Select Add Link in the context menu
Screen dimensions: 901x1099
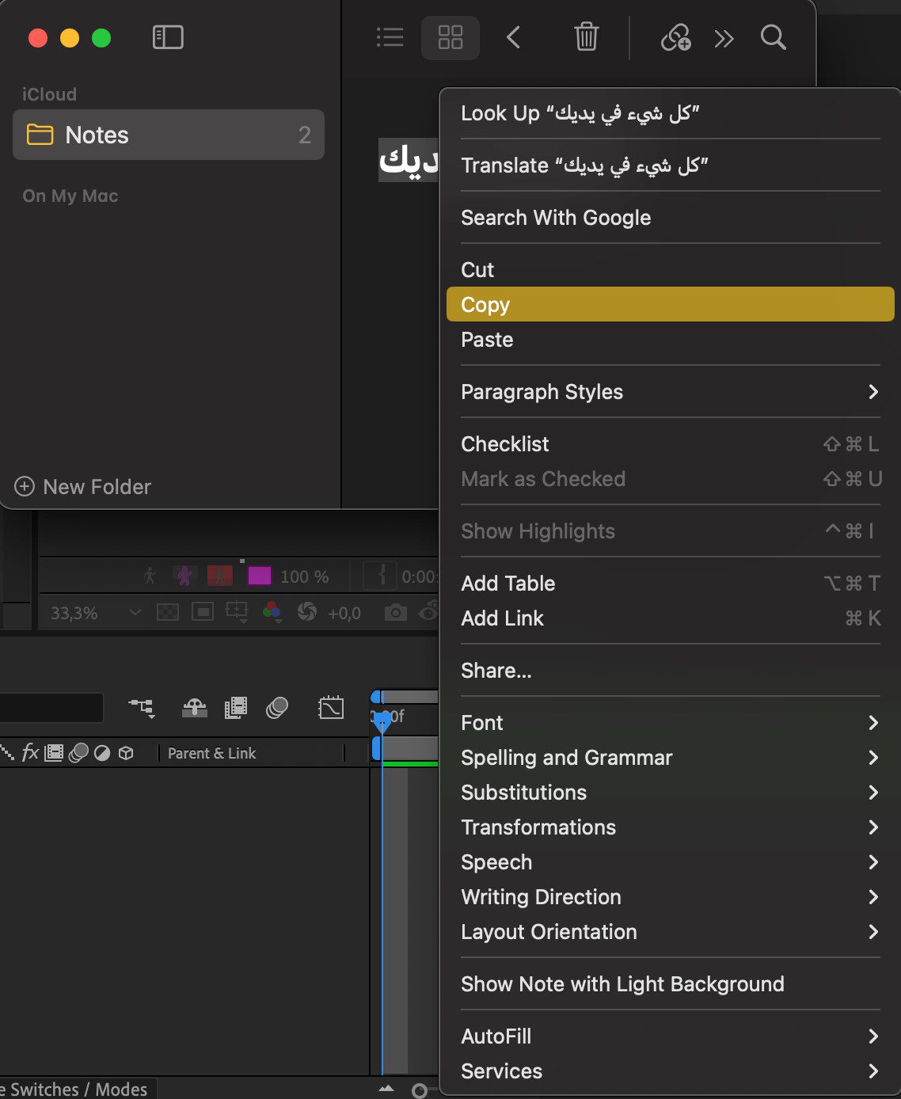pyautogui.click(x=670, y=618)
